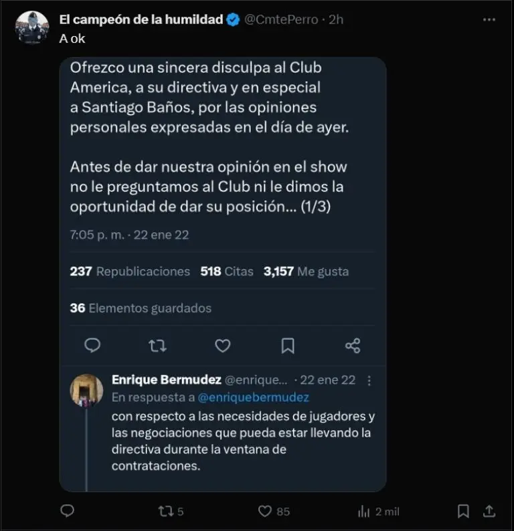Viewport: 514px width, 531px height.
Task: Like the quoted apology tweet
Action: [x=222, y=345]
